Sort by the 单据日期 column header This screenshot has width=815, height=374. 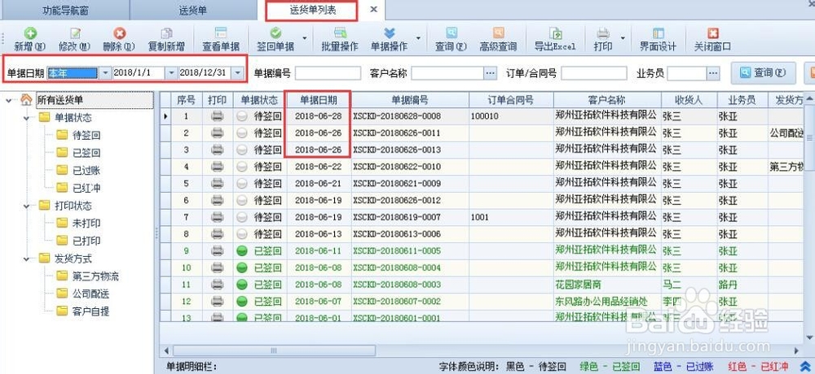point(319,100)
